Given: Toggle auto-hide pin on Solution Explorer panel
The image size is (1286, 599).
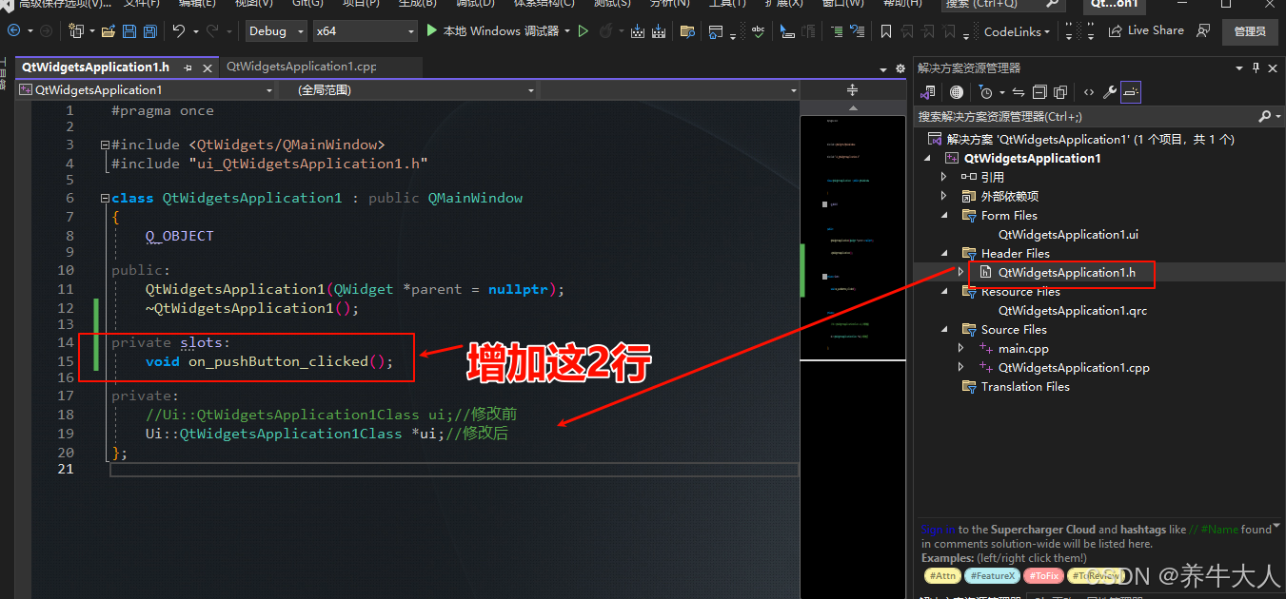Looking at the screenshot, I should click(1256, 68).
